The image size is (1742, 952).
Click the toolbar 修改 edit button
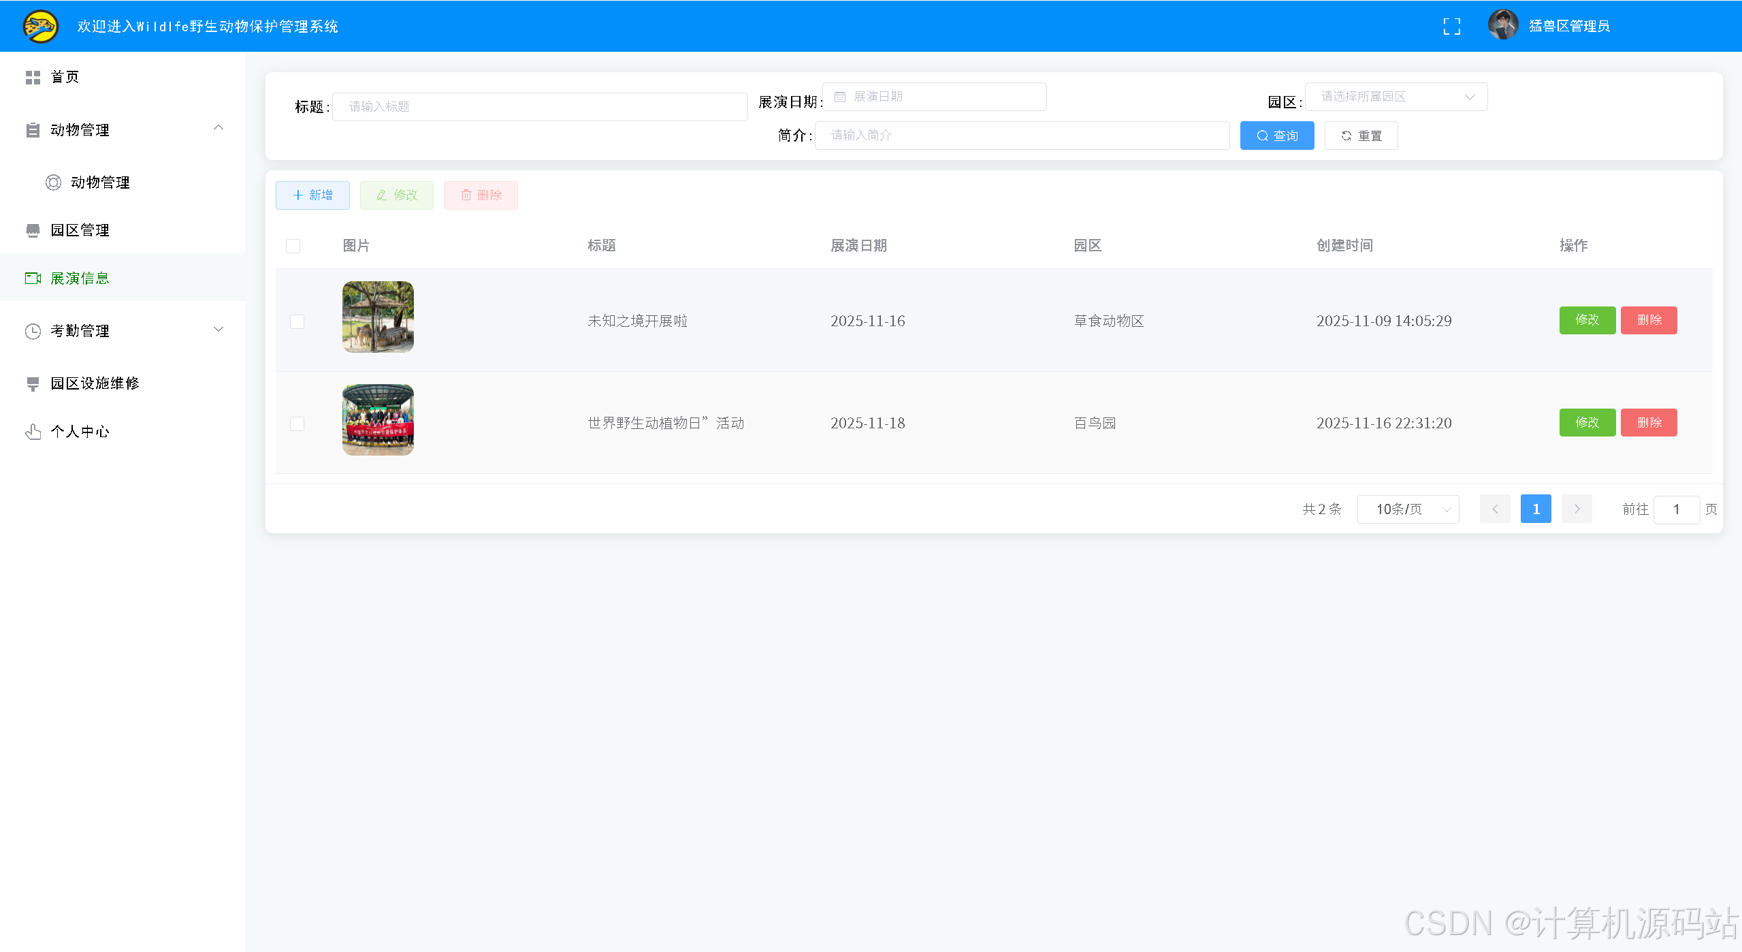coord(397,195)
